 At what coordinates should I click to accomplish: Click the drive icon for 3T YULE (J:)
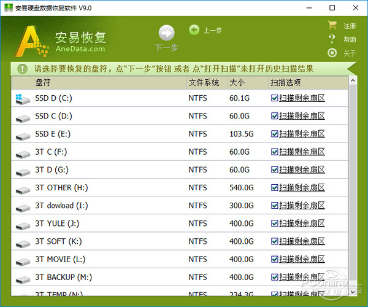[23, 226]
